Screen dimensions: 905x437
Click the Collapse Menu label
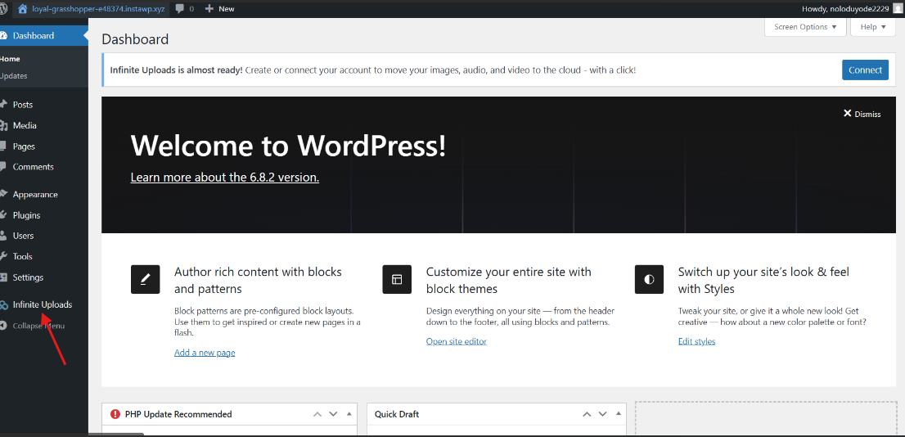[38, 327]
